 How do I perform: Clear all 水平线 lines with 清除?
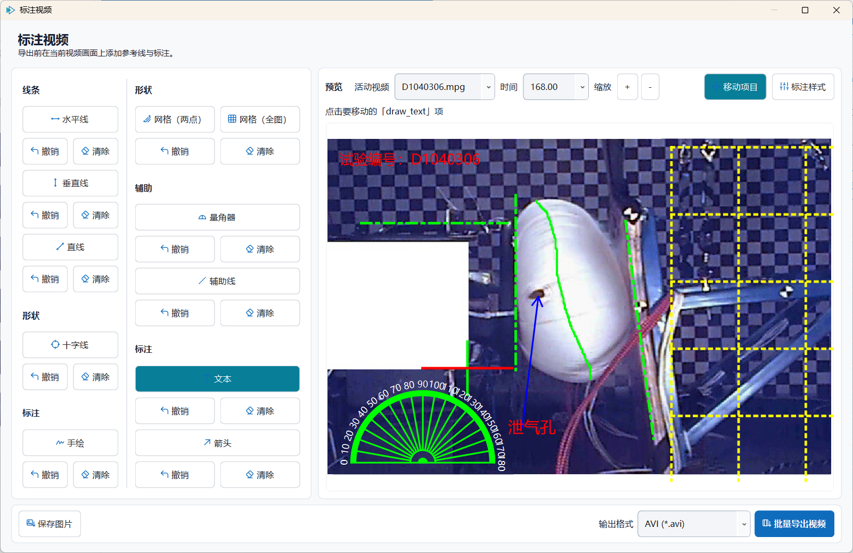click(x=96, y=151)
